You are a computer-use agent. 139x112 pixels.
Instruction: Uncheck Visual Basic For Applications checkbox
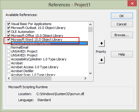(8, 24)
